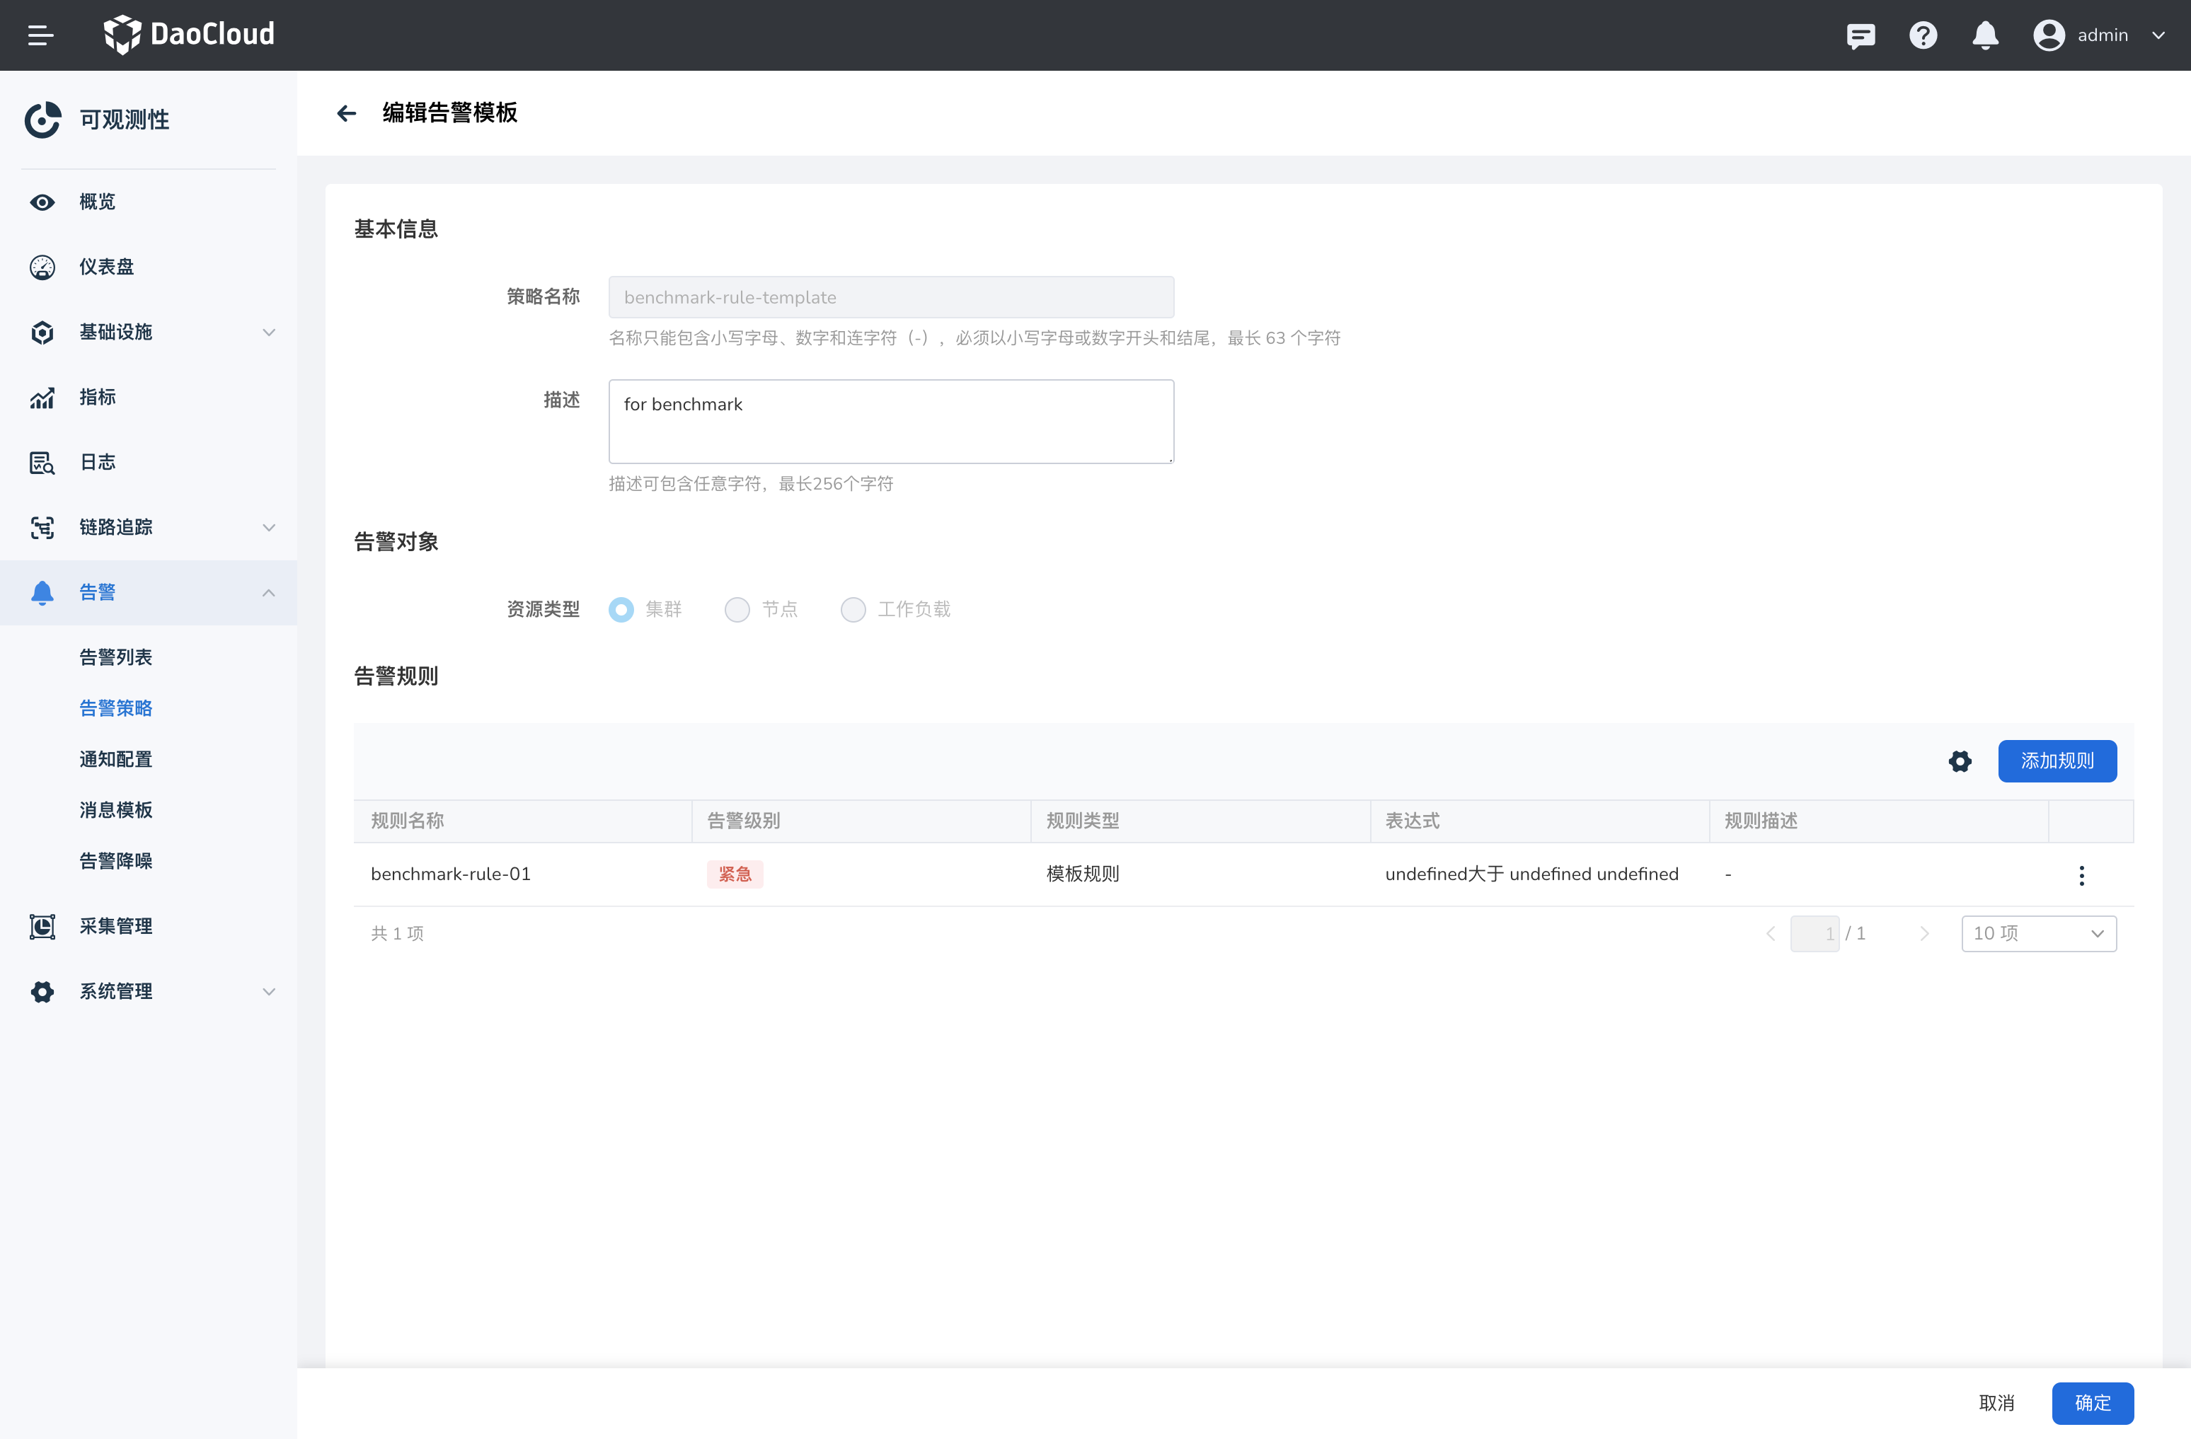Open the notifications bell in header
Image resolution: width=2191 pixels, height=1439 pixels.
(x=1985, y=36)
